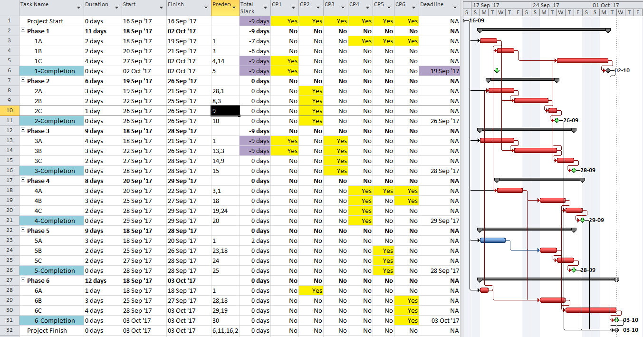Click the predecessor cell '29,19' for task 6C
The width and height of the screenshot is (643, 337).
click(225, 310)
